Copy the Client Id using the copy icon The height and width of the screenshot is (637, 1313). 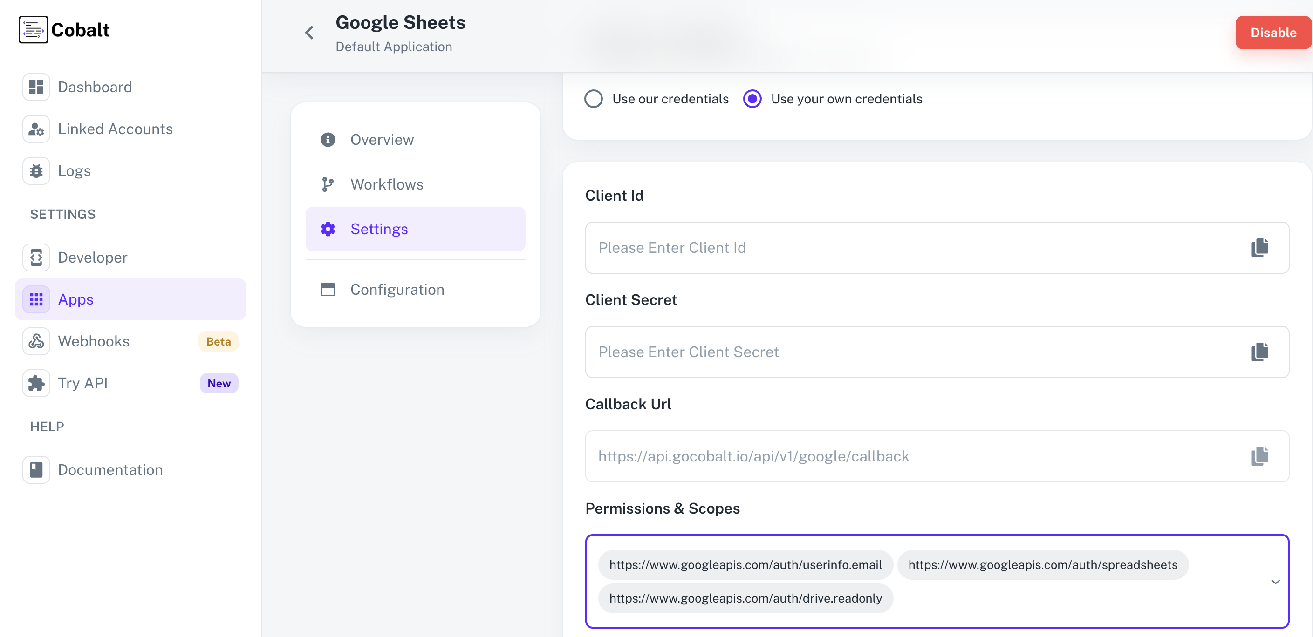pos(1259,247)
